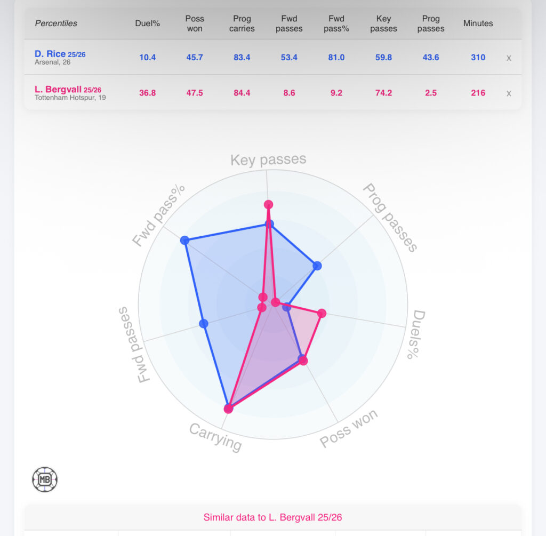Click Rice's blue Fwd pass% data point
This screenshot has width=546, height=536.
184,240
